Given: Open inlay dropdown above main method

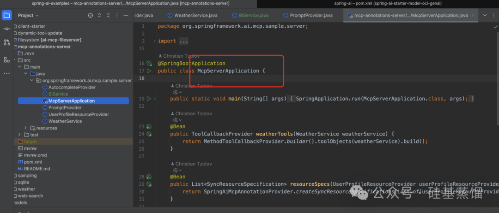Looking at the screenshot, I should pyautogui.click(x=177, y=92).
